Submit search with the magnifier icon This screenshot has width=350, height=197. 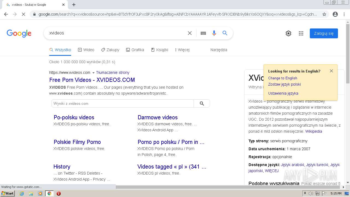(x=225, y=33)
